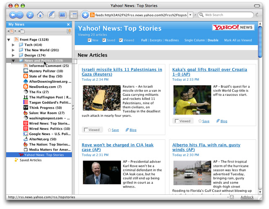Collapse the News and Politics folder

click(x=13, y=61)
